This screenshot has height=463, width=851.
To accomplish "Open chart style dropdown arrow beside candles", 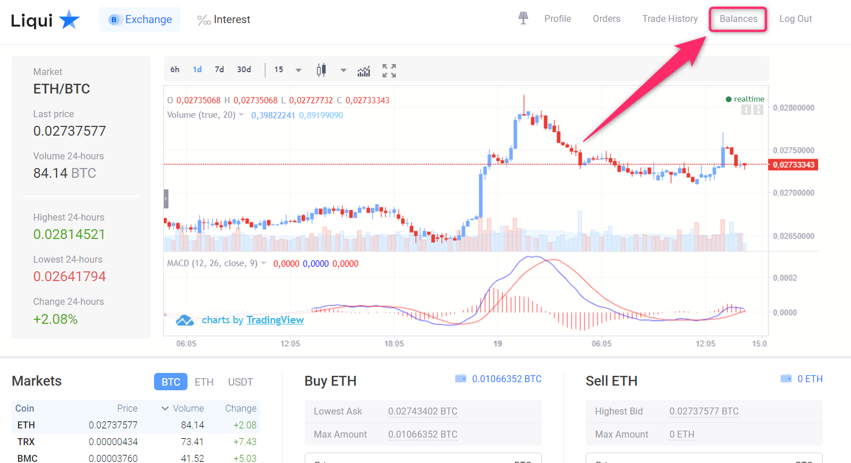I will [x=343, y=70].
